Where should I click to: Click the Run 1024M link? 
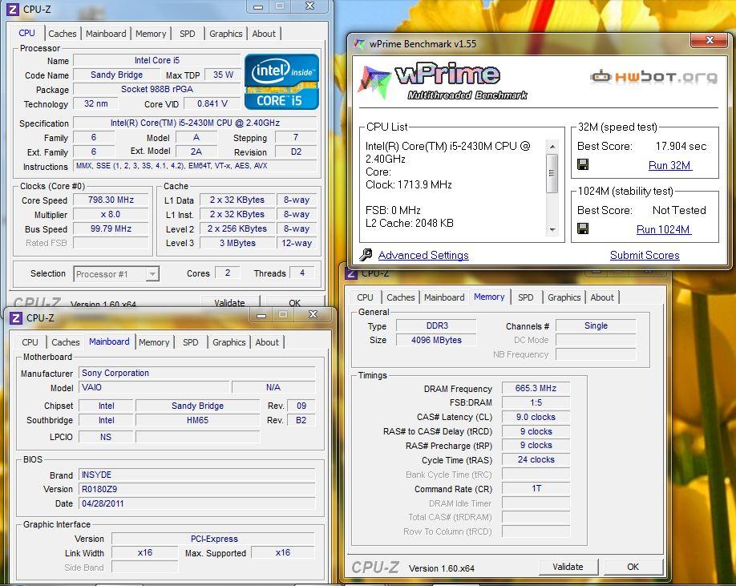point(664,229)
